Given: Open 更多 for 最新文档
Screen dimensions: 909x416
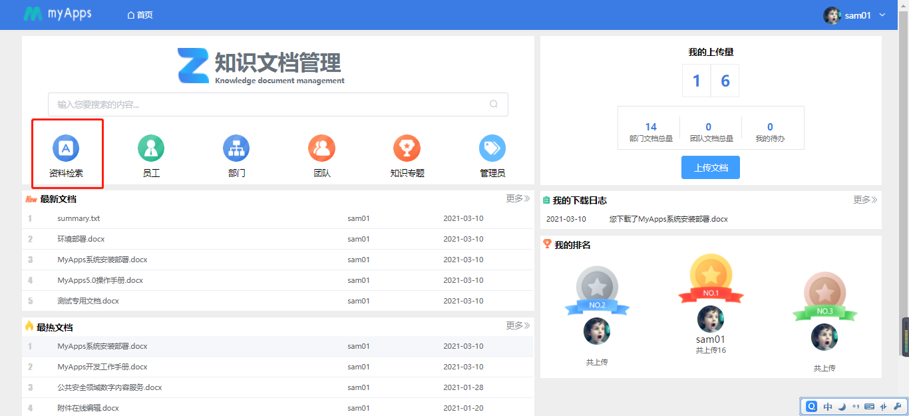Looking at the screenshot, I should tap(518, 198).
